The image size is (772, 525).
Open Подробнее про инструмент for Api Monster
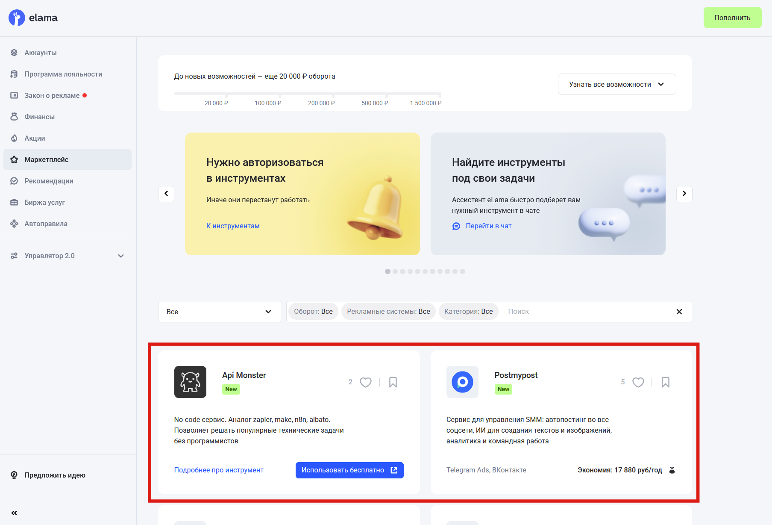click(219, 470)
